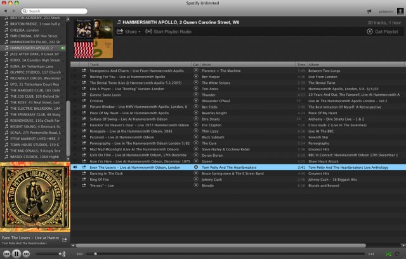Image resolution: width=406 pixels, height=259 pixels.
Task: Share the now-playing track from the sidebar footer
Action: (x=65, y=239)
